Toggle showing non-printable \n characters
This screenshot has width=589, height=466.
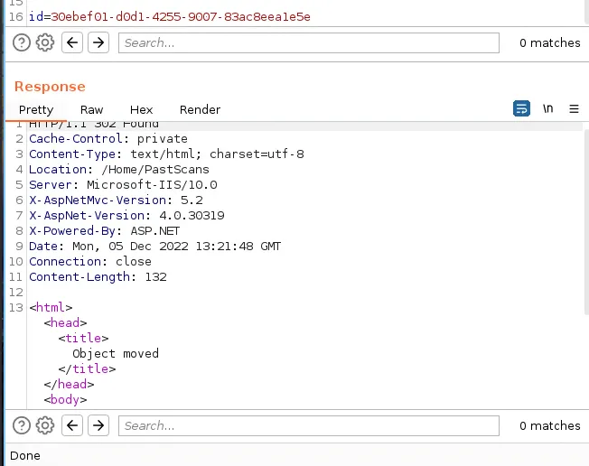point(547,108)
